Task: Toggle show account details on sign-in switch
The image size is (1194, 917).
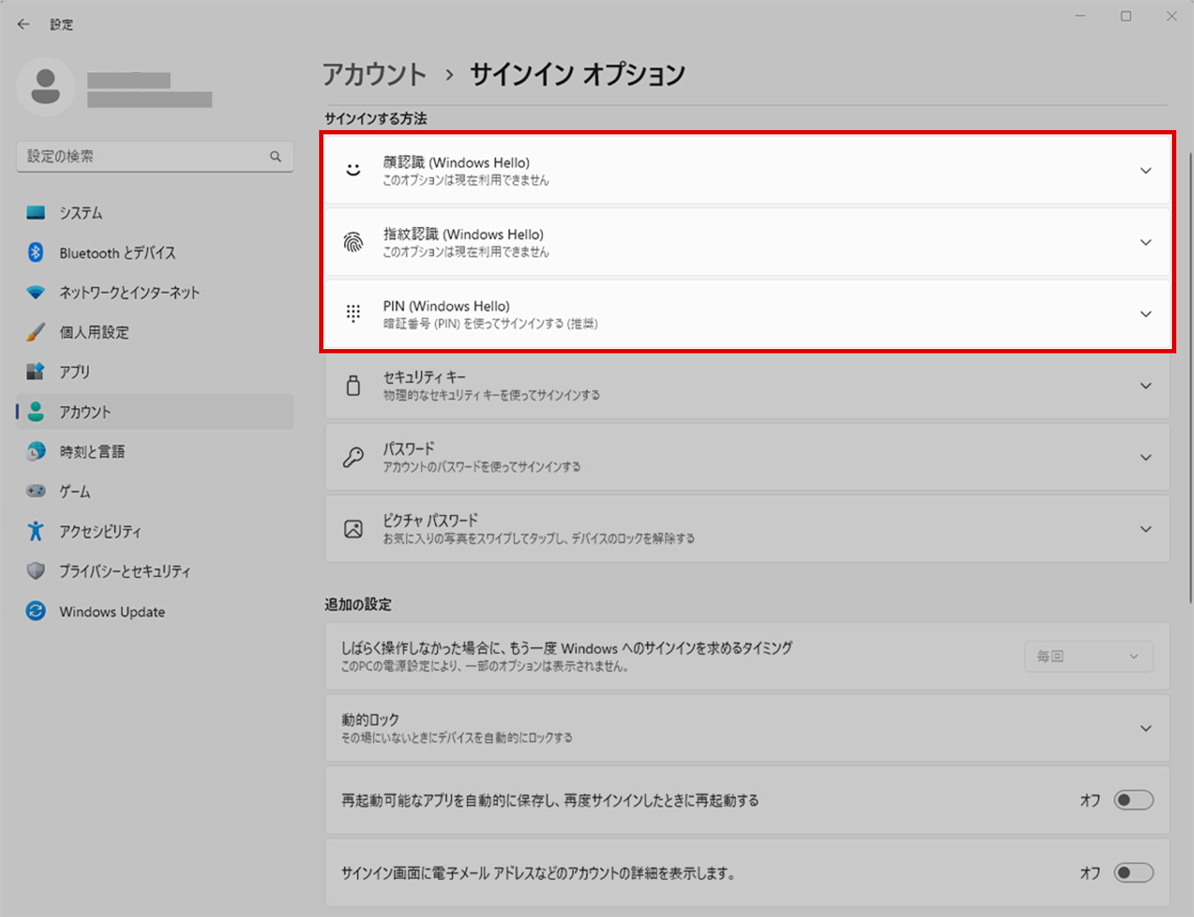Action: [1133, 872]
